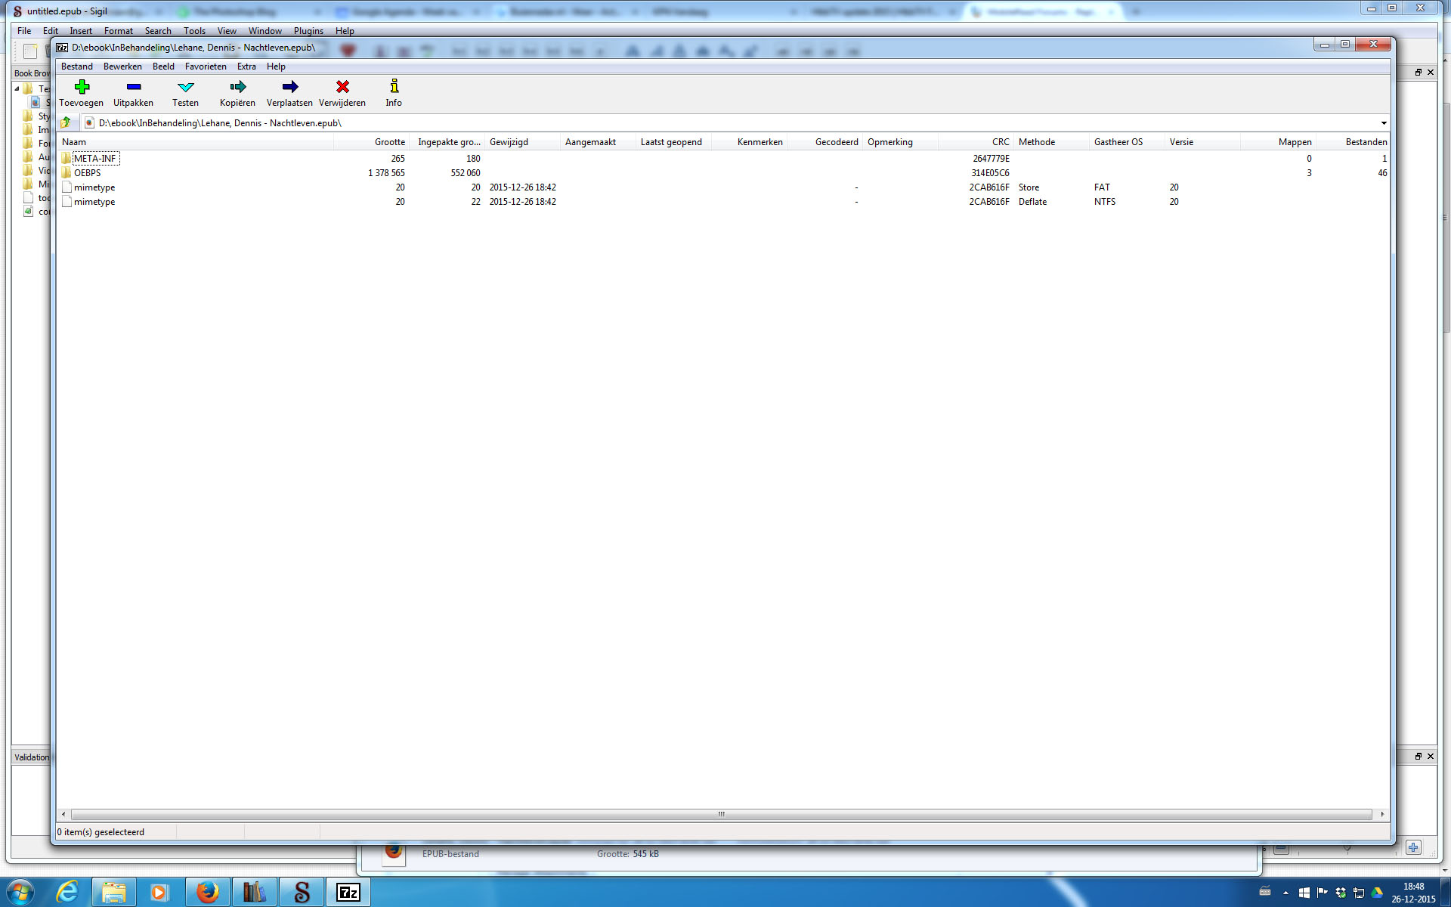Show hidden system tray icons arrow
The image size is (1451, 907).
[x=1285, y=893]
